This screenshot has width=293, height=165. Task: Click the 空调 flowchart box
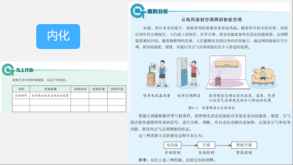(x=206, y=145)
